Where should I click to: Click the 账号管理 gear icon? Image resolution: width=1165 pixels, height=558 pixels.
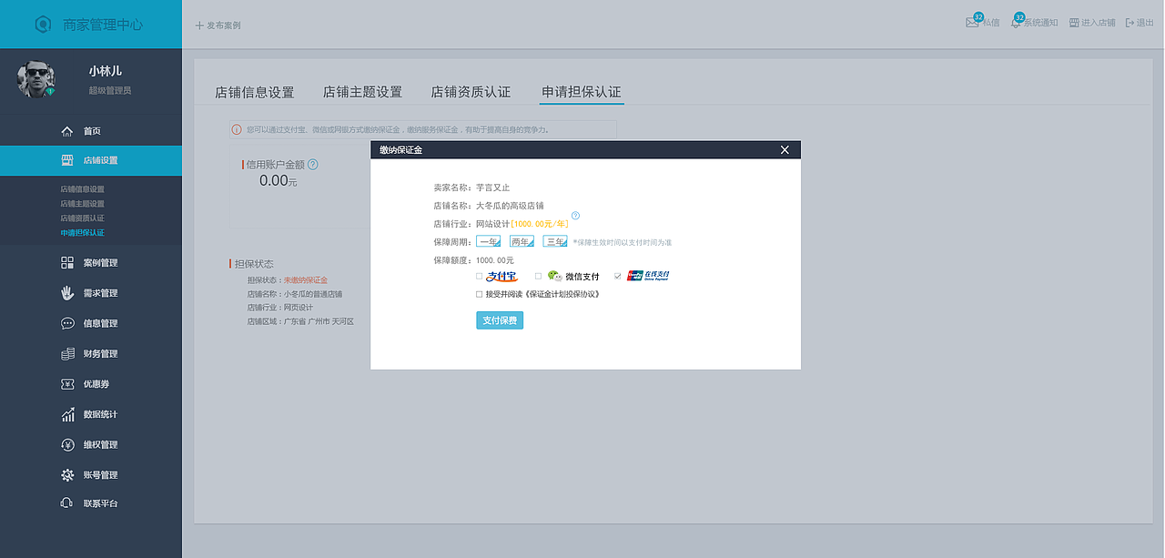point(67,475)
